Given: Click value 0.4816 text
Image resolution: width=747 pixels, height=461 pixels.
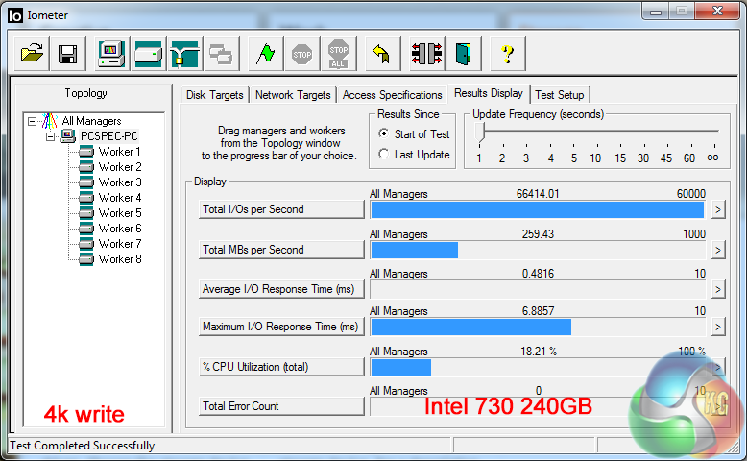Looking at the screenshot, I should (x=538, y=274).
